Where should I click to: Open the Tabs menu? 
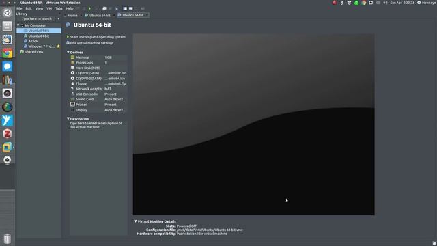(59, 8)
